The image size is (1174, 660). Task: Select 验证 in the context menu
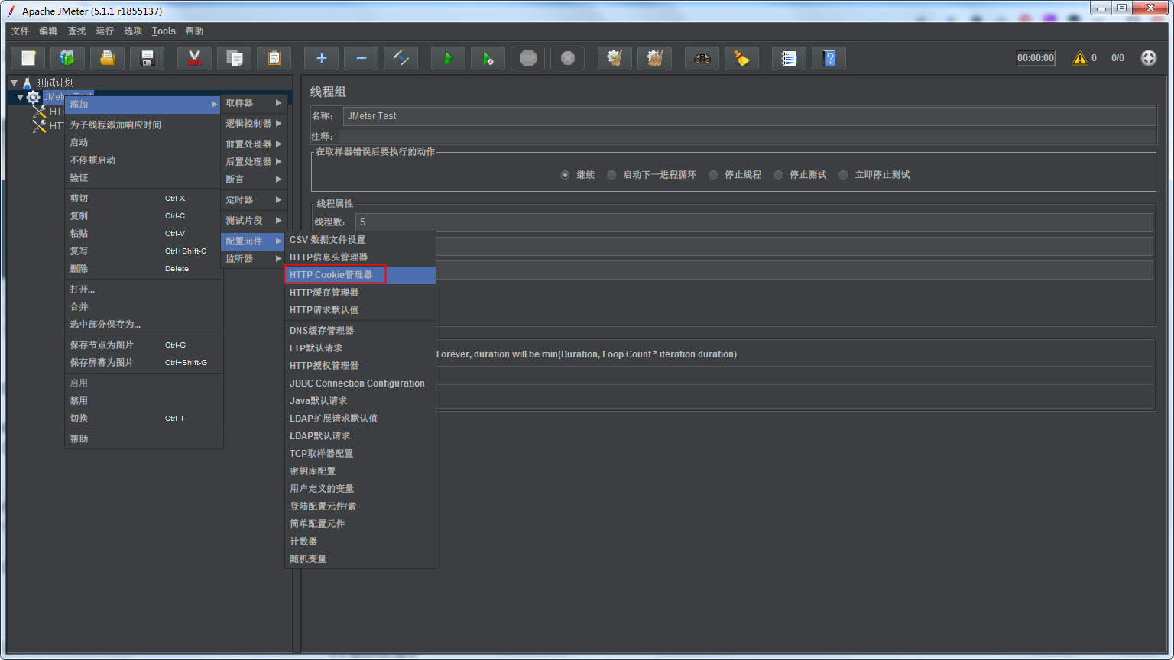[144, 178]
